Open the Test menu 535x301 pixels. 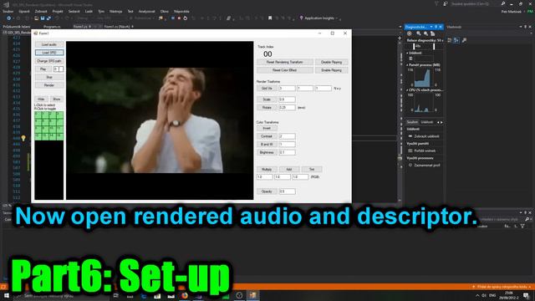(x=130, y=11)
